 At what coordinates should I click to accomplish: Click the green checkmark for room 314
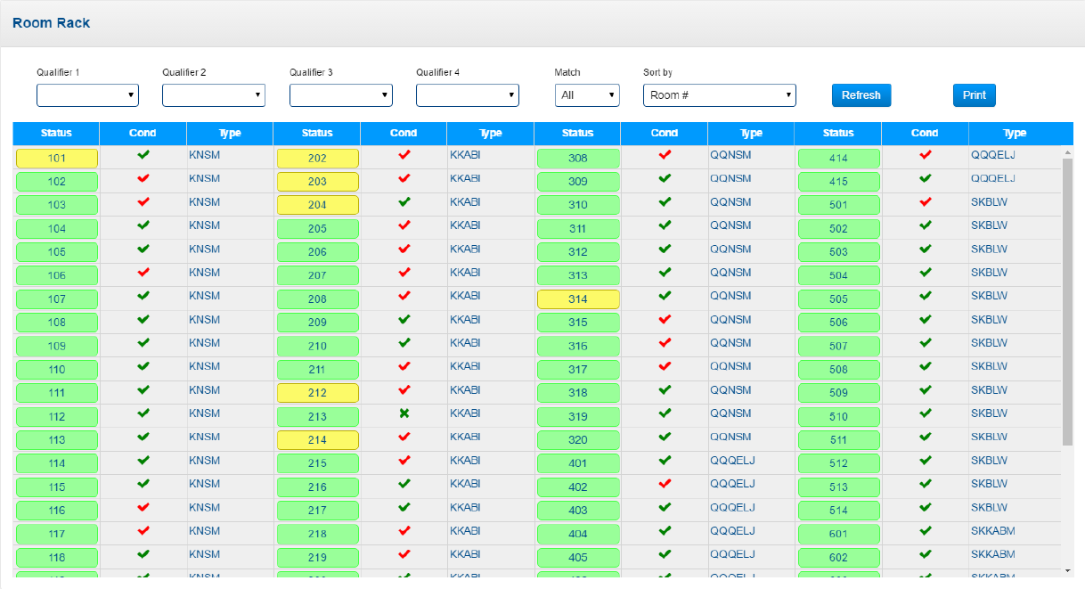[x=665, y=296]
